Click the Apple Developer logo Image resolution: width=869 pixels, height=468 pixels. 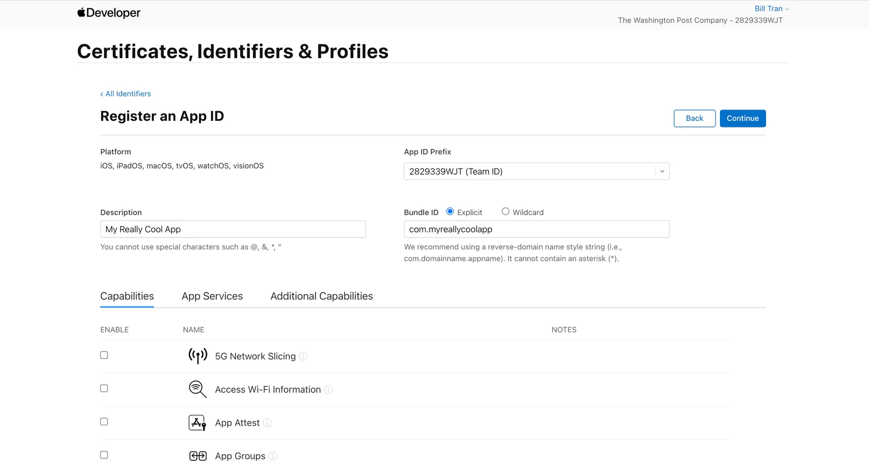point(108,13)
